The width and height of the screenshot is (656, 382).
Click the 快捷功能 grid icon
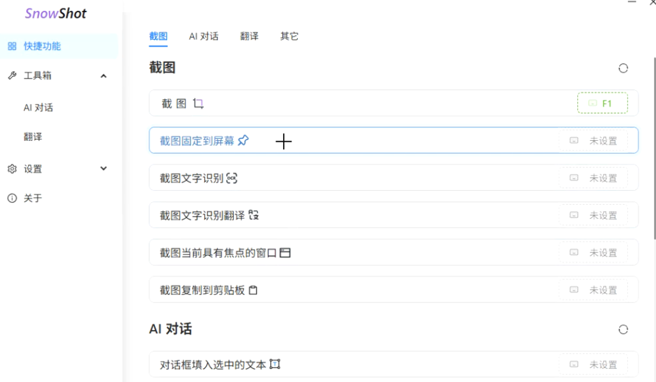[12, 46]
